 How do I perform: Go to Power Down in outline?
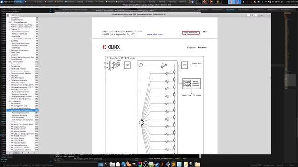tap(15, 52)
